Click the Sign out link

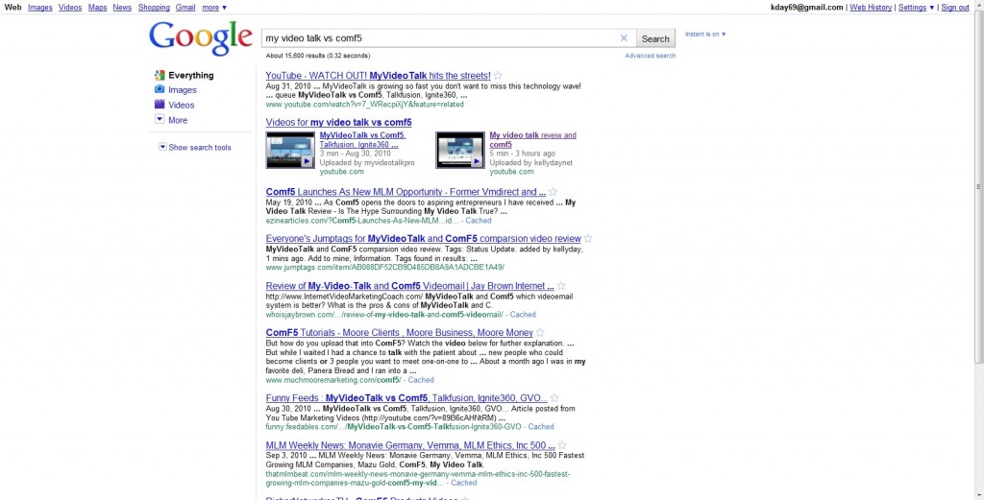click(x=955, y=8)
